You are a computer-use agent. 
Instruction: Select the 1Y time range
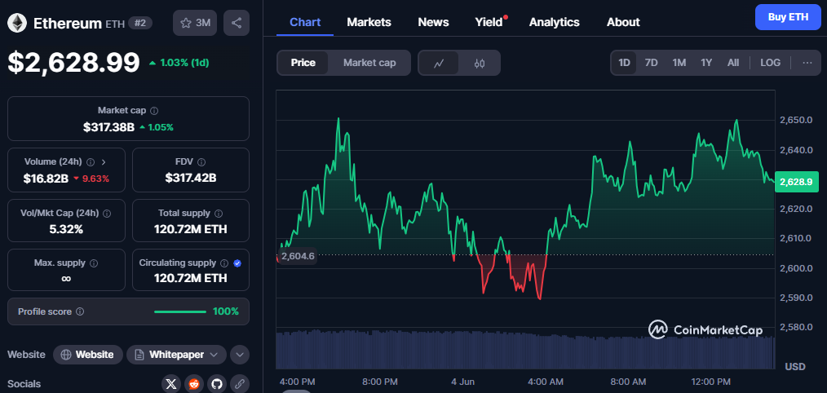pyautogui.click(x=706, y=63)
